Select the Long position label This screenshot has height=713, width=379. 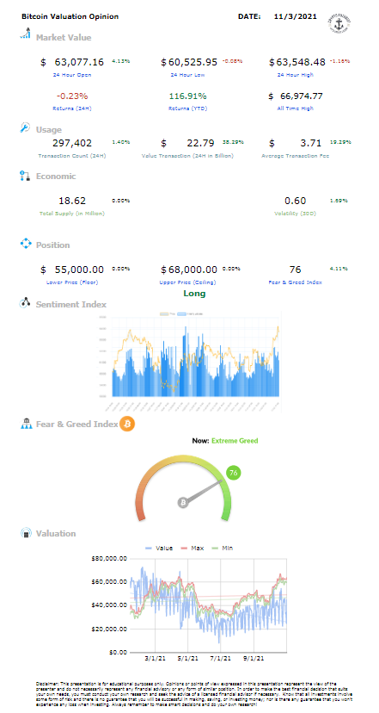pos(194,294)
